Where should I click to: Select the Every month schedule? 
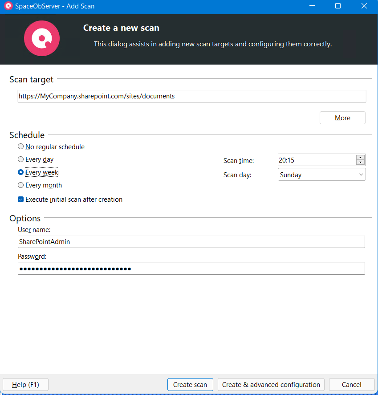(x=40, y=185)
